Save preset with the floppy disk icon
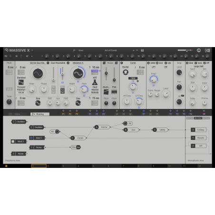 (142, 50)
